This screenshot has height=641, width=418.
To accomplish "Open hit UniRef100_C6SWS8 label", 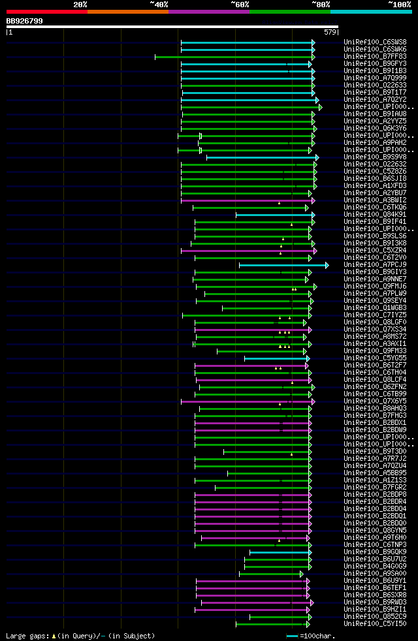I will [x=375, y=42].
